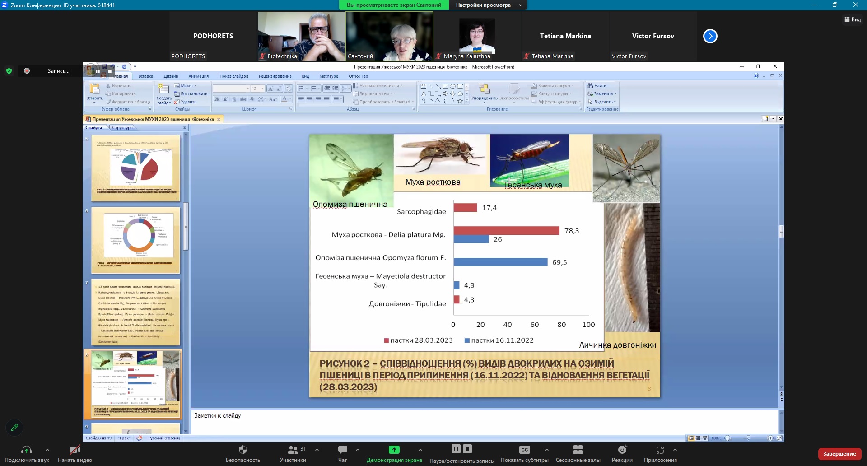The width and height of the screenshot is (867, 466).
Task: Click the Save icon in Quick Access toolbar
Action: [104, 67]
